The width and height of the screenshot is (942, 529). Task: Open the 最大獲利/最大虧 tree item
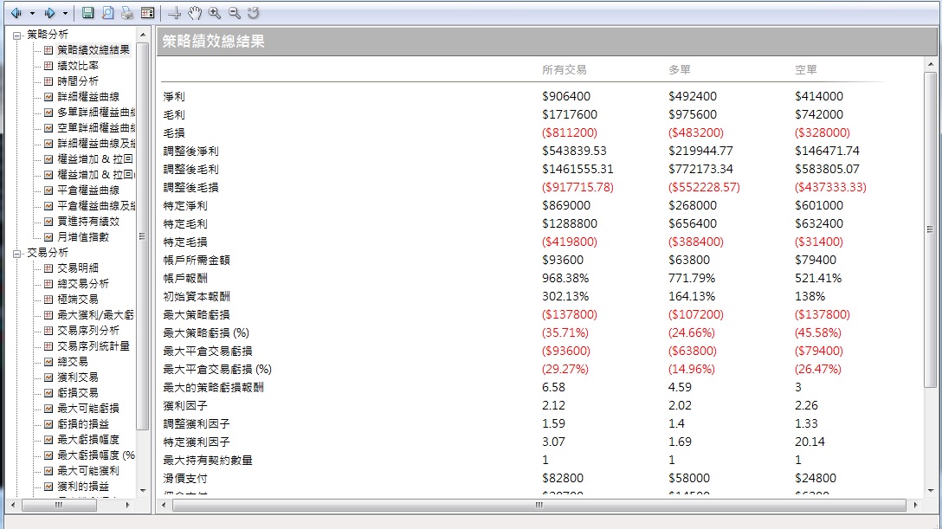point(95,314)
